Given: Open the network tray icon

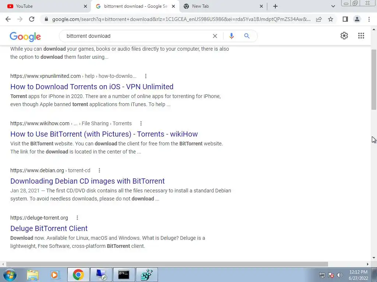Looking at the screenshot, I should [322, 275].
